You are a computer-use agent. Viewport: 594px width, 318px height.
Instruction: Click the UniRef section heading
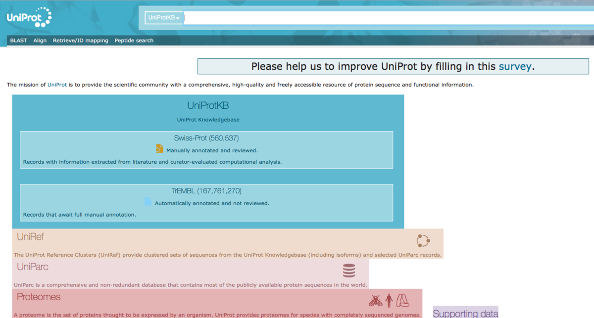[x=31, y=236]
